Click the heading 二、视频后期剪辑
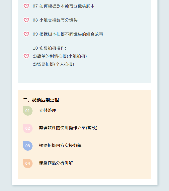The image size is (169, 191). click(x=41, y=100)
